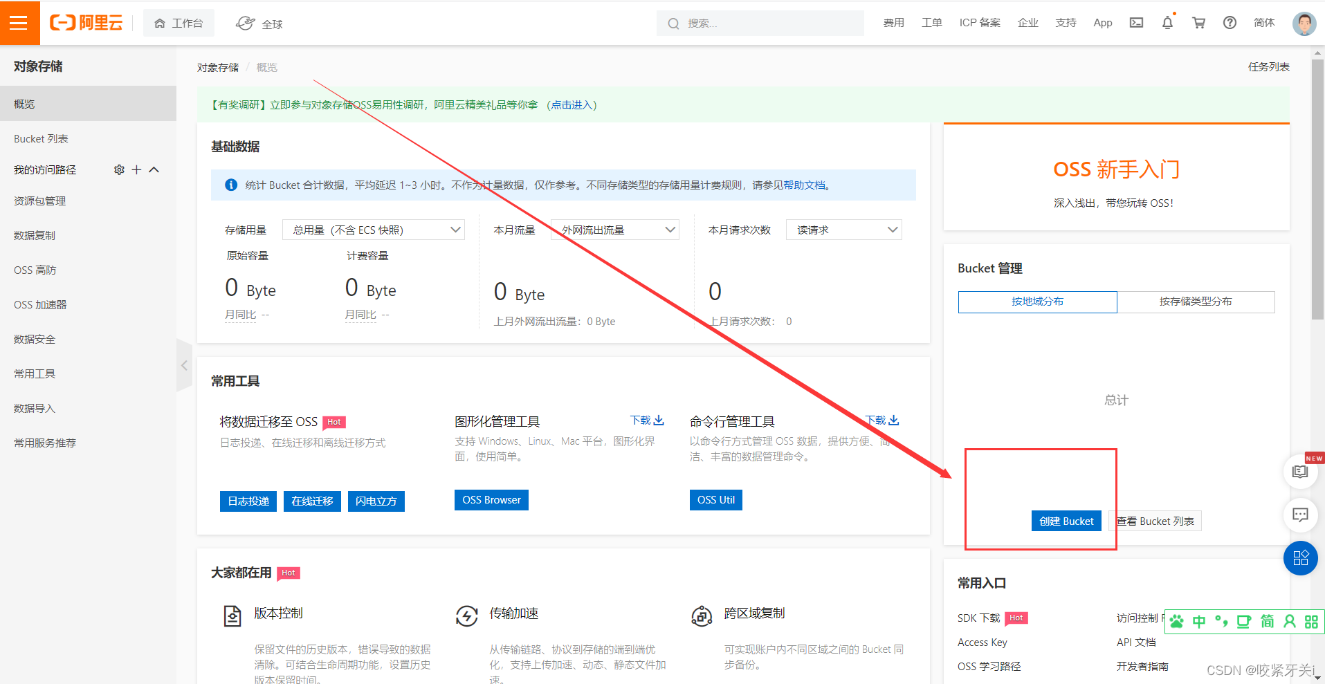Open the ICP 备案 menu
Image resolution: width=1325 pixels, height=684 pixels.
[x=980, y=23]
